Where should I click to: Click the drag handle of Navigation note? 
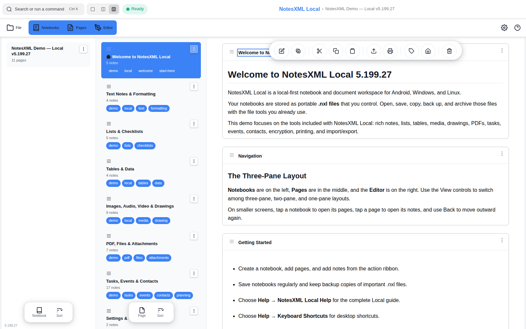coord(232,155)
